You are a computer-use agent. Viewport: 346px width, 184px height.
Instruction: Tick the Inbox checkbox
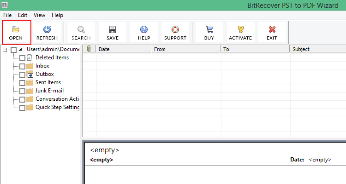tap(22, 66)
